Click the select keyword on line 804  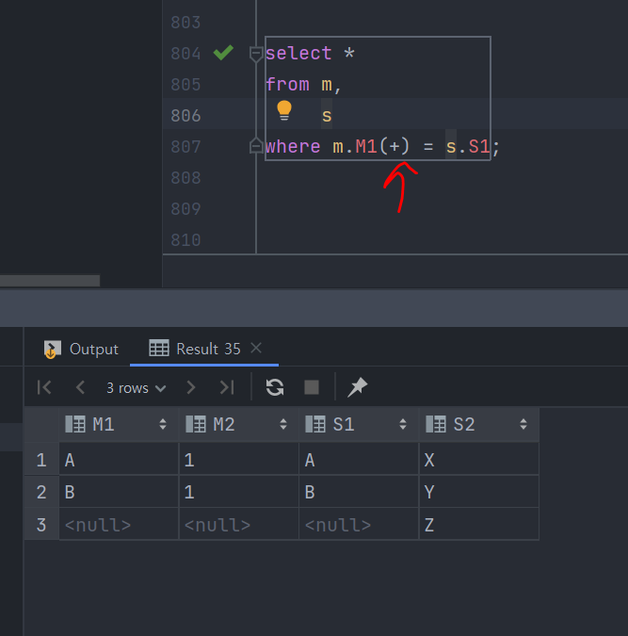pyautogui.click(x=298, y=53)
